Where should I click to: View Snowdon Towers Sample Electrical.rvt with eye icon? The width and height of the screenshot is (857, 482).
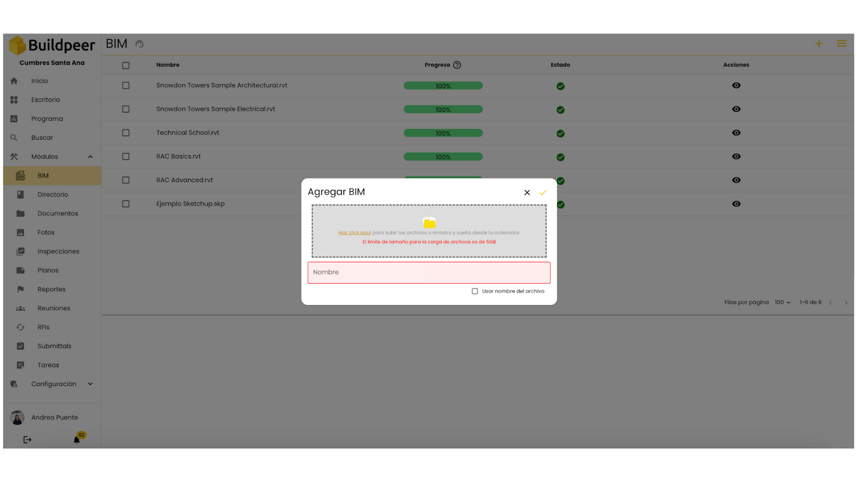[736, 109]
